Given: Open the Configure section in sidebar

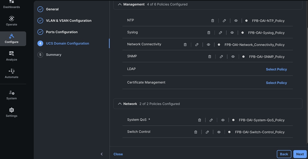Looking at the screenshot, I should (x=13, y=39).
